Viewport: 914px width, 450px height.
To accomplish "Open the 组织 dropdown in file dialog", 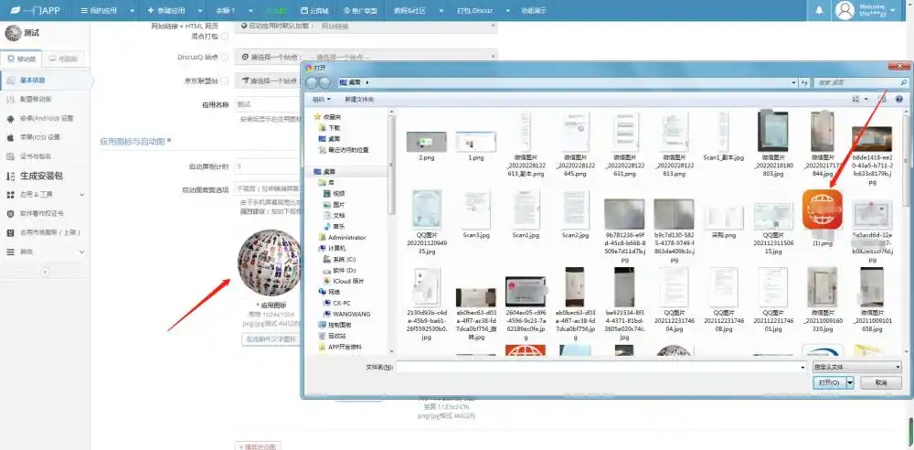I will point(321,100).
